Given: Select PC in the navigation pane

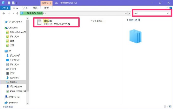Looking at the screenshot, I should (x=10, y=51).
